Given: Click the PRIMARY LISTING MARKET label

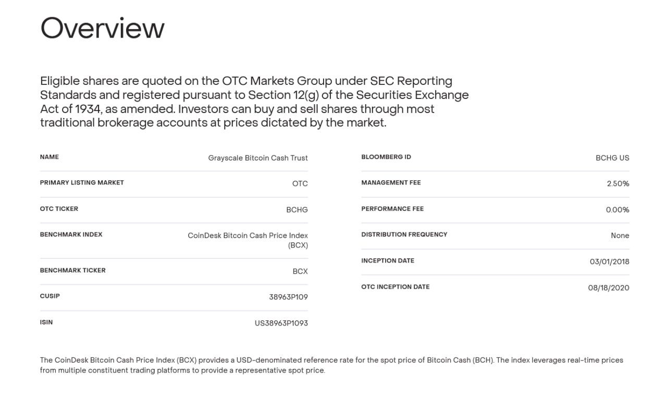Looking at the screenshot, I should [82, 183].
